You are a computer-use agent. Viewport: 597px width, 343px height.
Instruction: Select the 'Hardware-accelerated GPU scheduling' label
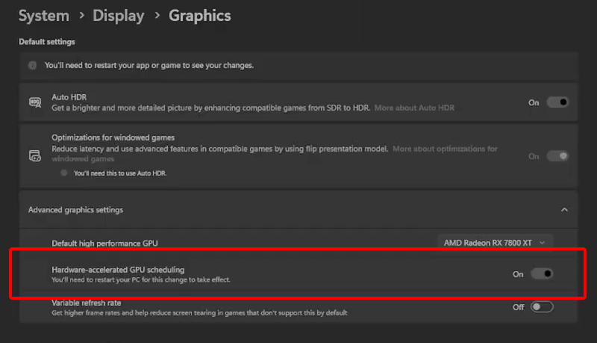(118, 270)
